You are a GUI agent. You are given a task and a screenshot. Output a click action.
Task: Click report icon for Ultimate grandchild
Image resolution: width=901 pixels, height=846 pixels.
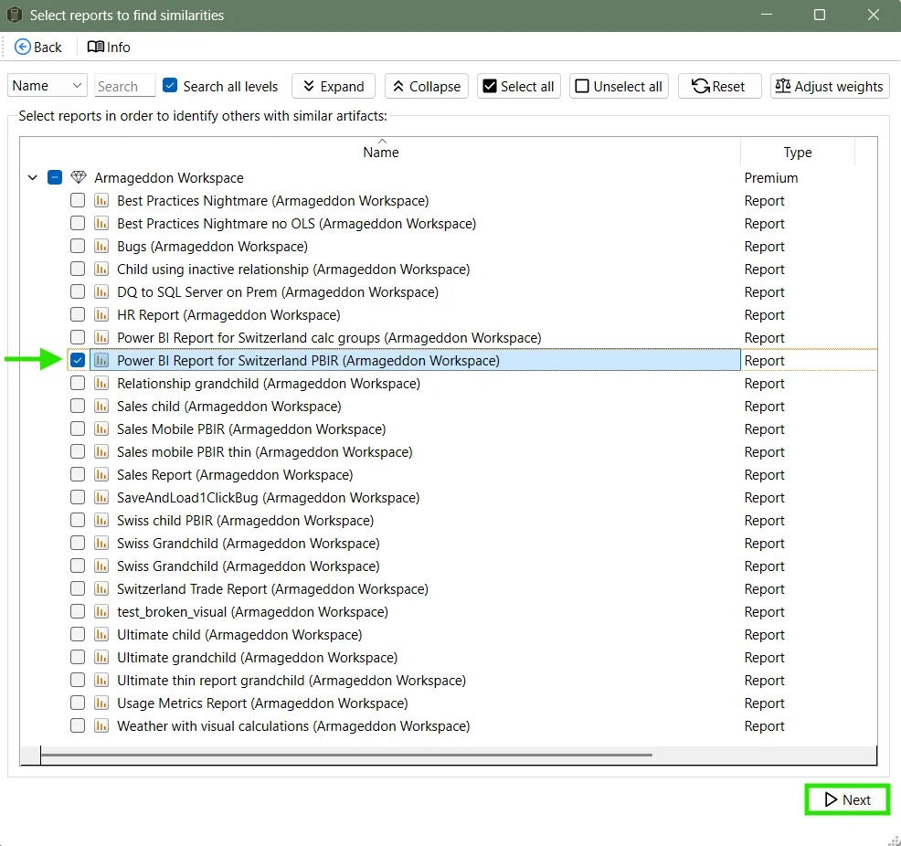[x=101, y=657]
